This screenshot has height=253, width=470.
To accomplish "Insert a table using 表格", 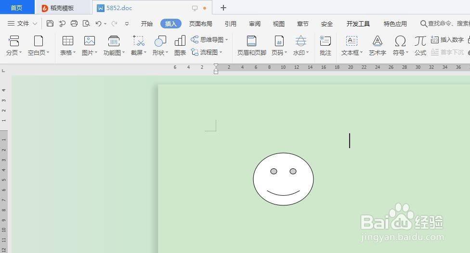I will 68,45.
